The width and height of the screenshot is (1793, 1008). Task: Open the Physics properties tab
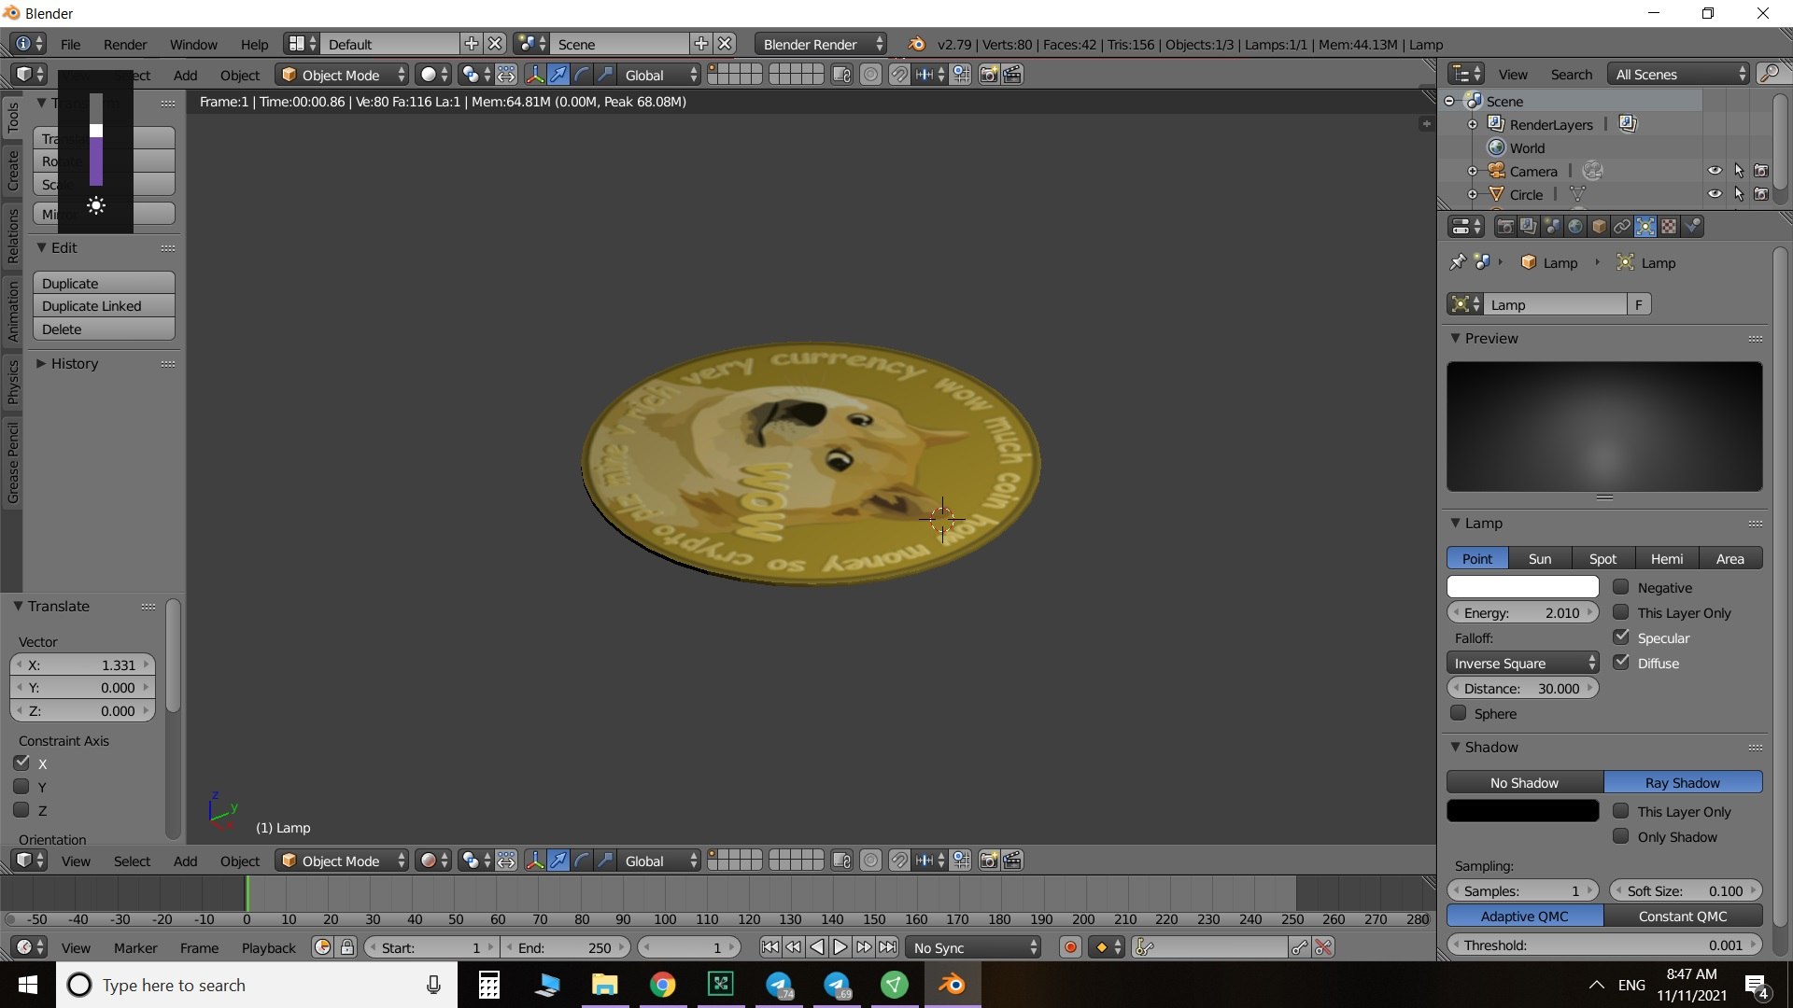pyautogui.click(x=1692, y=226)
